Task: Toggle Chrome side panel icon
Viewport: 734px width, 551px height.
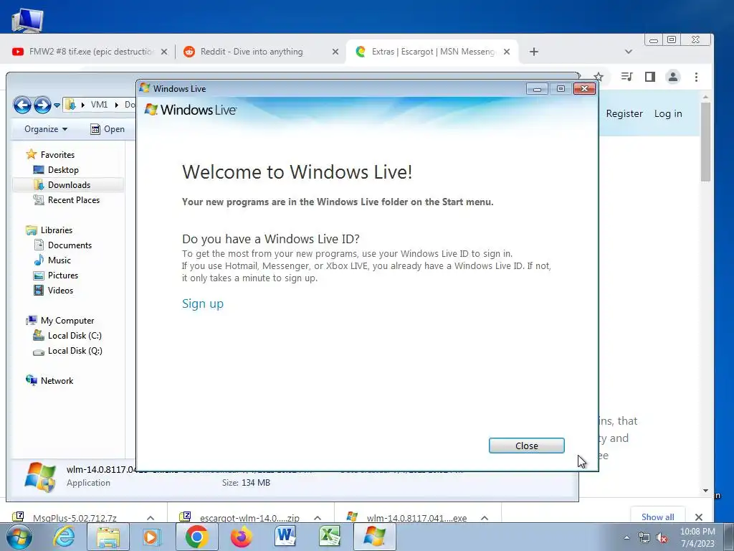Action: [649, 76]
